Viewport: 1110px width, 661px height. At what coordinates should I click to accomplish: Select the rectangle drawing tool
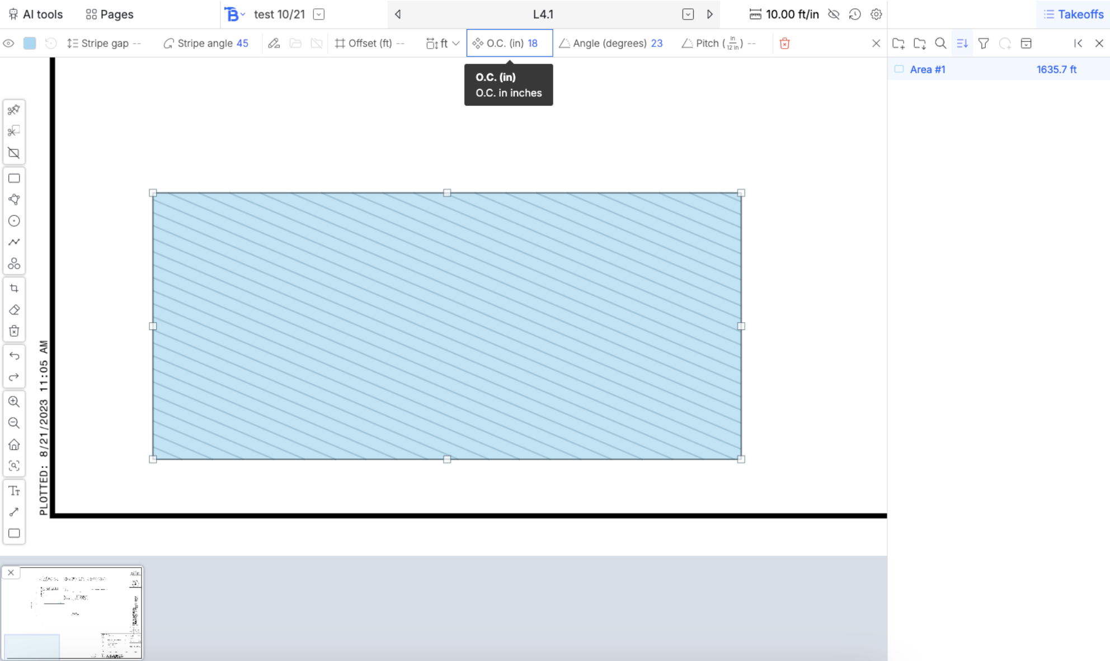point(14,178)
